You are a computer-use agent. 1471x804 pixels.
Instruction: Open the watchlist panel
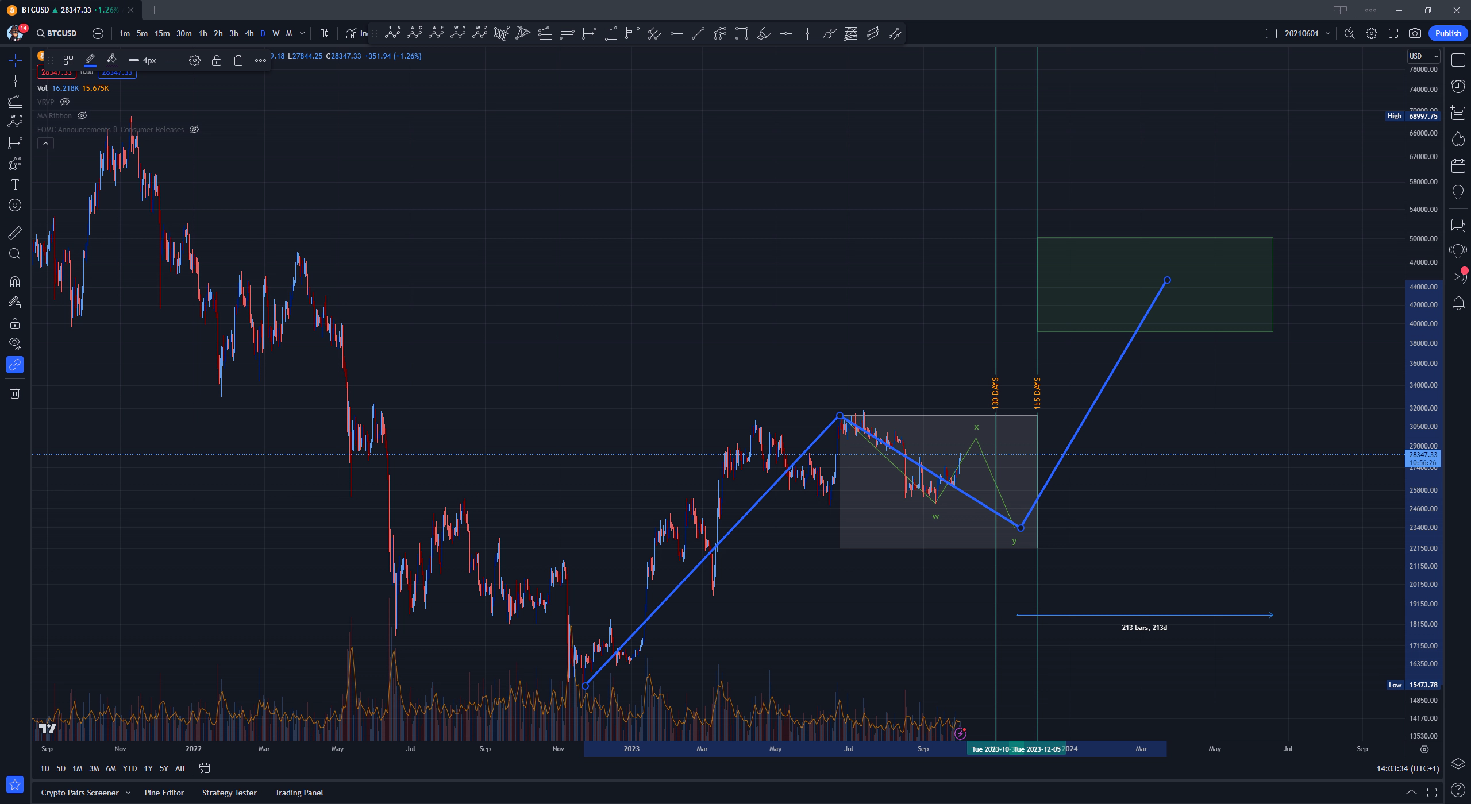coord(1458,60)
